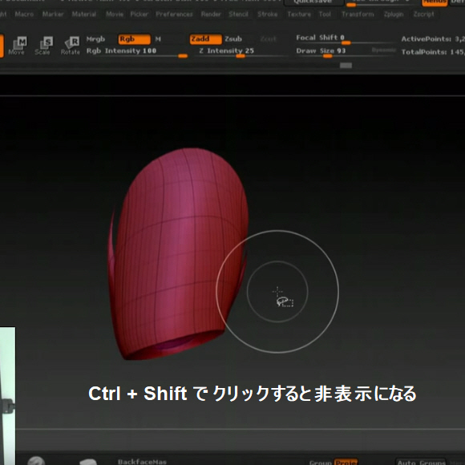
Task: Select the Rotate transform icon
Action: pos(71,46)
